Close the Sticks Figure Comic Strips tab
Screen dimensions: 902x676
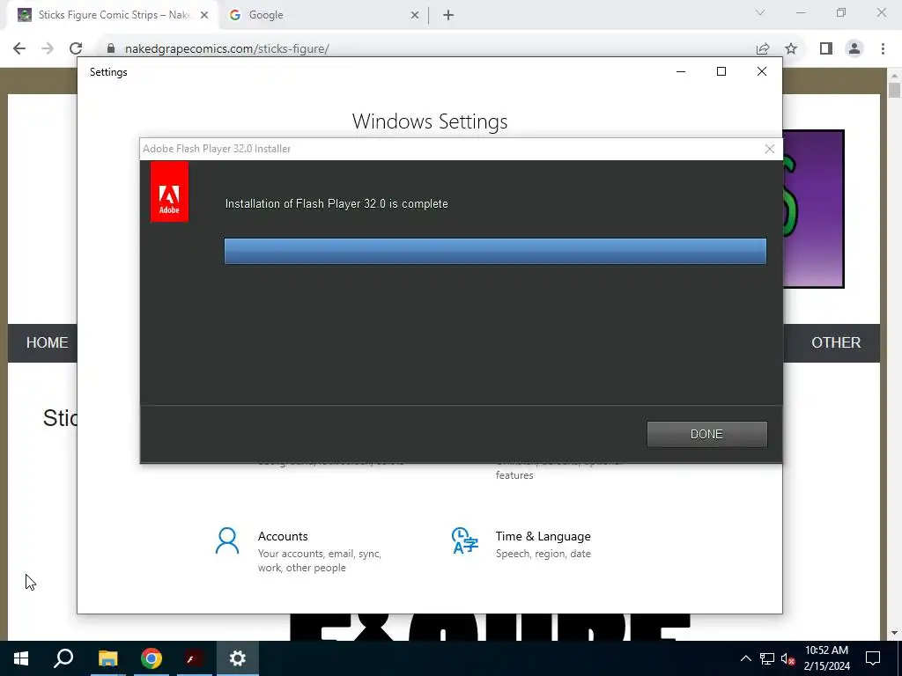point(204,15)
